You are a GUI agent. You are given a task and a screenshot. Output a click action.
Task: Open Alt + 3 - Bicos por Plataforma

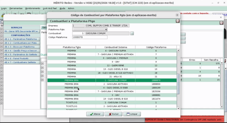pos(22,47)
